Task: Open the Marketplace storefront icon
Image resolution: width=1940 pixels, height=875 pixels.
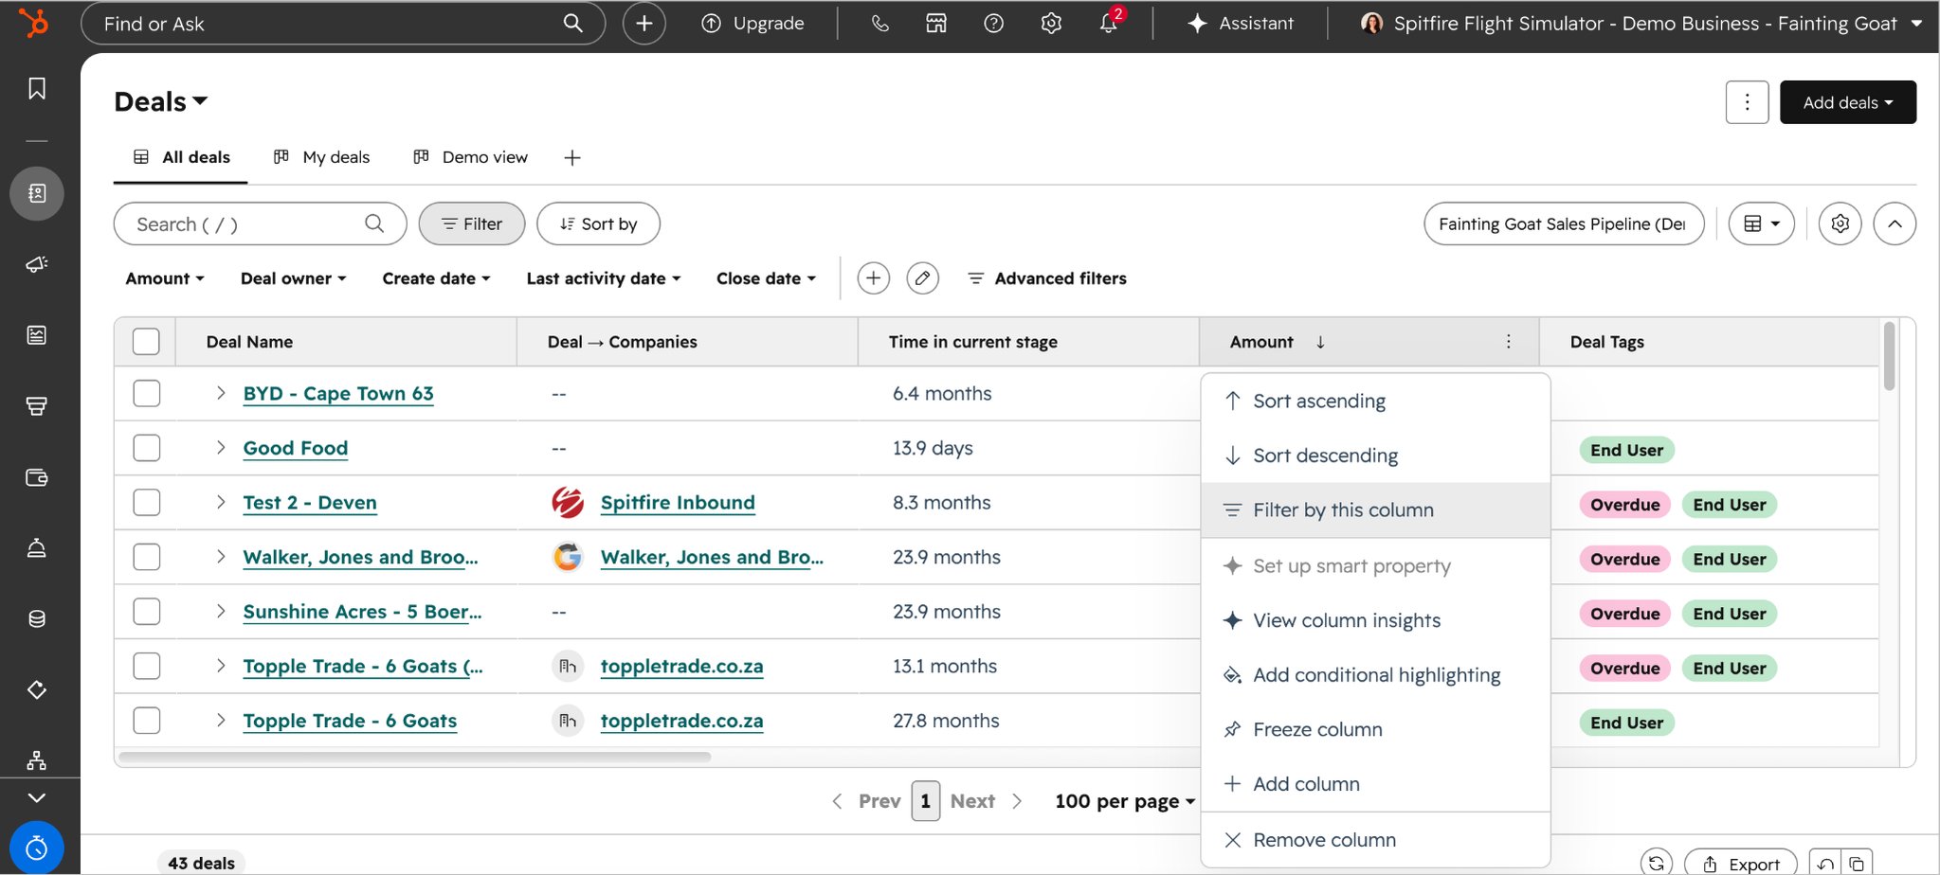Action: pos(936,24)
